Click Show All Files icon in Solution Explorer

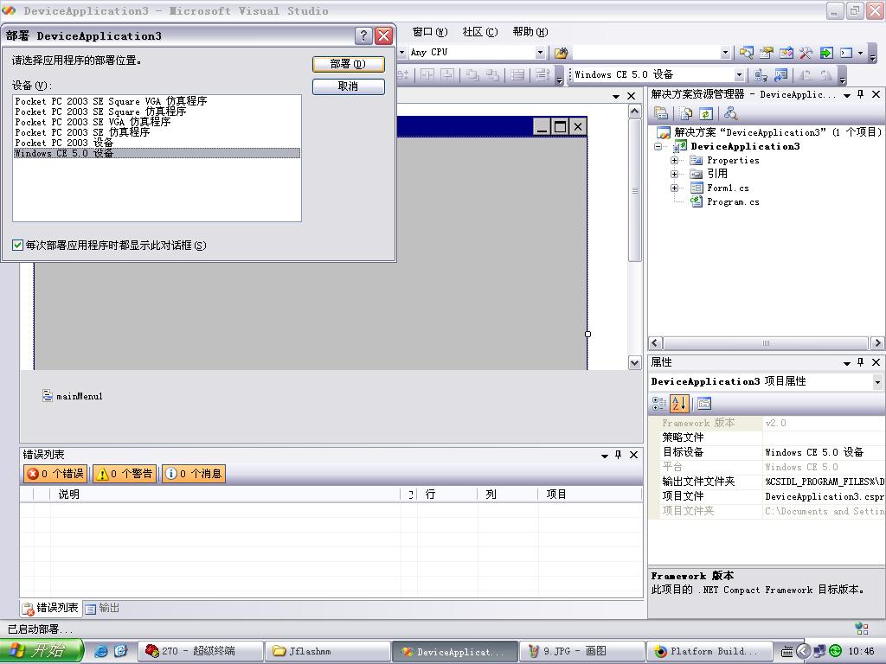coord(686,113)
